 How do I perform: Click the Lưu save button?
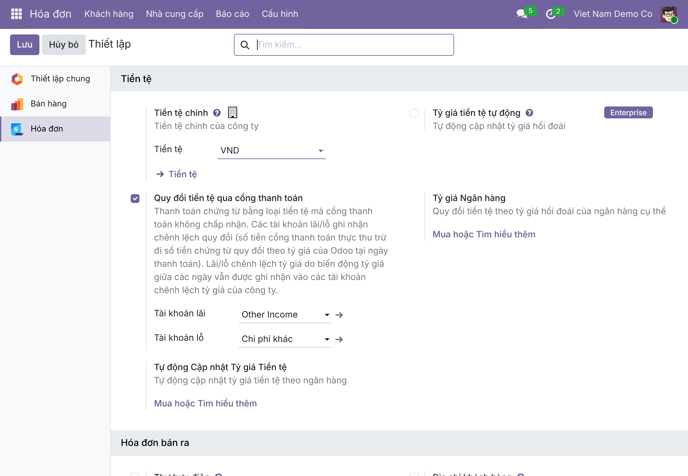(x=25, y=45)
